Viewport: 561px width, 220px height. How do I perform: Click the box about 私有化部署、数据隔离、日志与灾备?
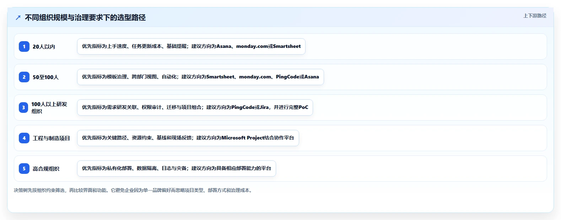(177, 169)
